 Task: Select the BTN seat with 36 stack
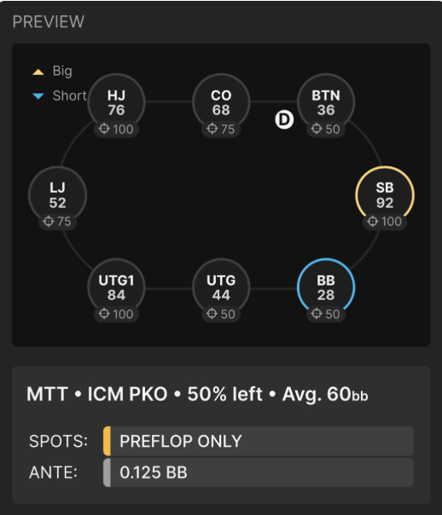326,102
